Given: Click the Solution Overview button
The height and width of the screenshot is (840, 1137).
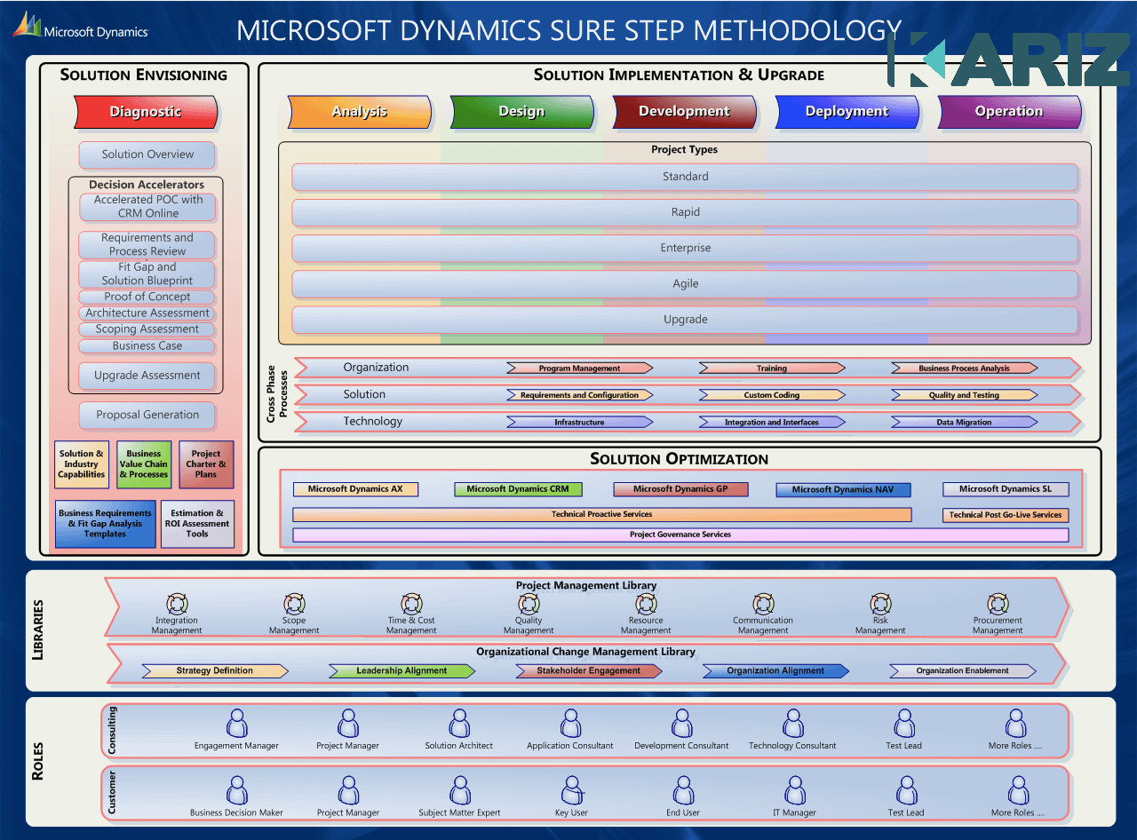Looking at the screenshot, I should [147, 155].
